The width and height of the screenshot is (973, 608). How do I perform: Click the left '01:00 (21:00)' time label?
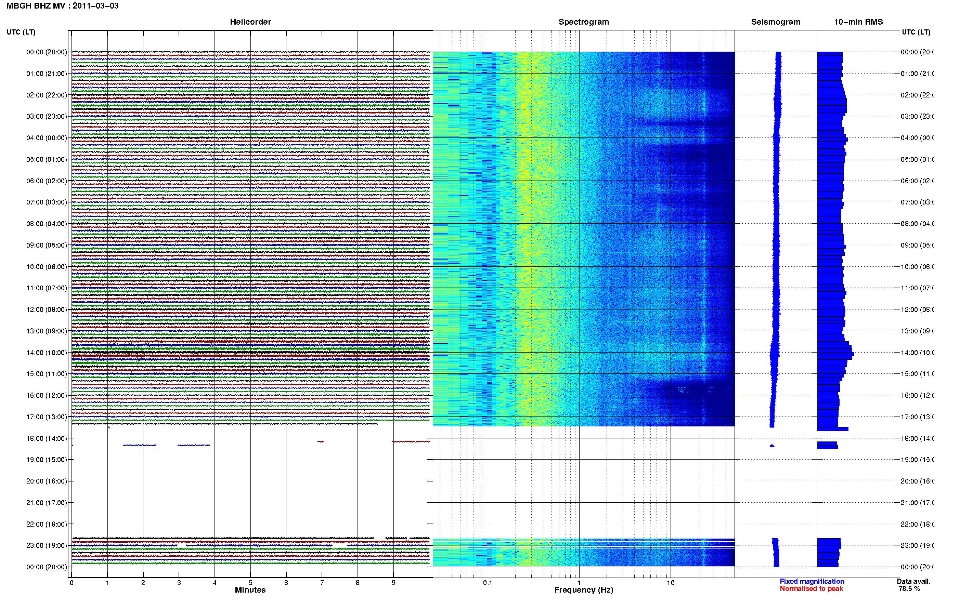(x=47, y=74)
